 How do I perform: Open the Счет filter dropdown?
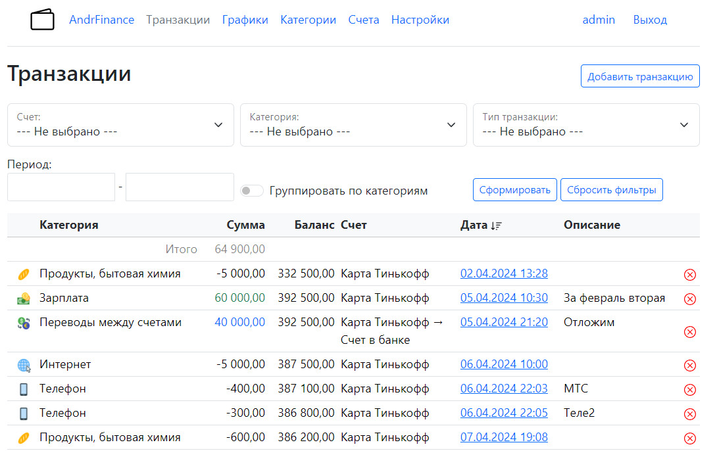click(x=120, y=125)
